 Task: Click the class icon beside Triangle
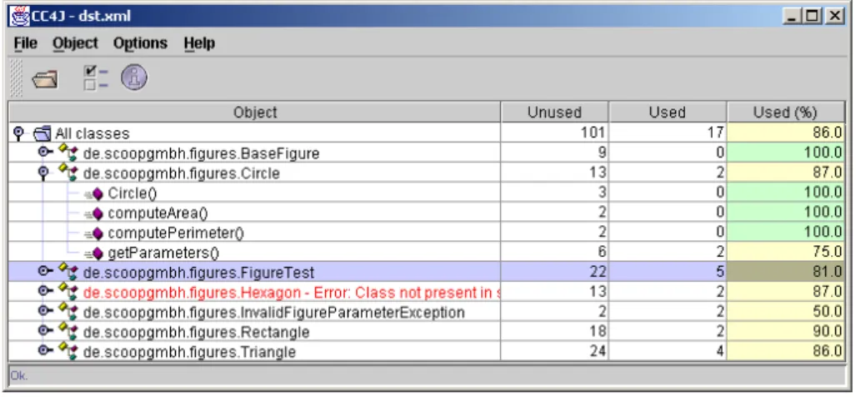(x=68, y=351)
